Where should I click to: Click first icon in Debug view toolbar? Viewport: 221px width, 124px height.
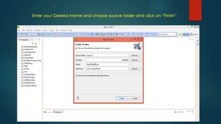click(x=175, y=112)
